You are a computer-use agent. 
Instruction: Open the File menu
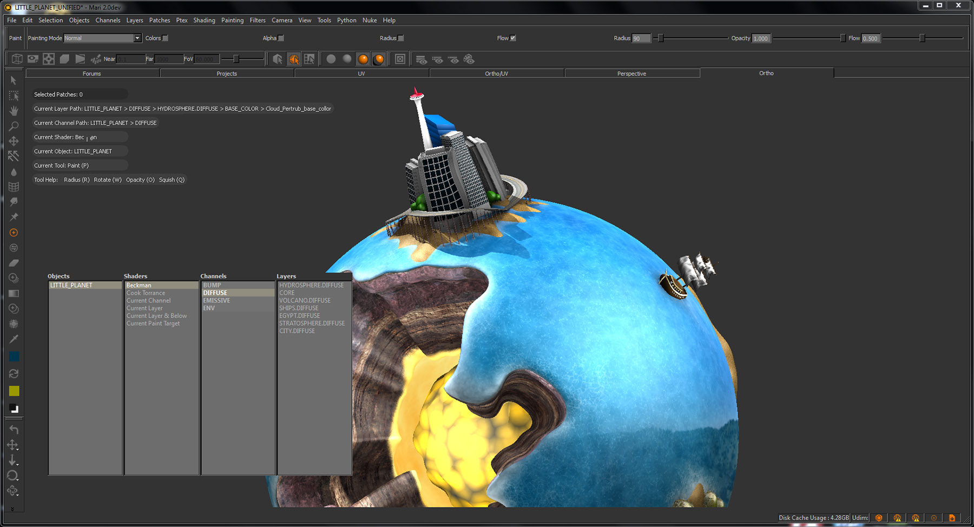pos(12,20)
